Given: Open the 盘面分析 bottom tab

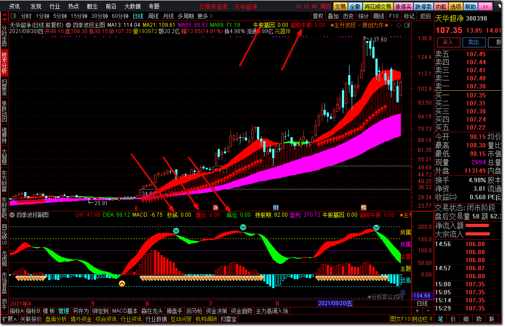Looking at the screenshot, I should (56, 319).
